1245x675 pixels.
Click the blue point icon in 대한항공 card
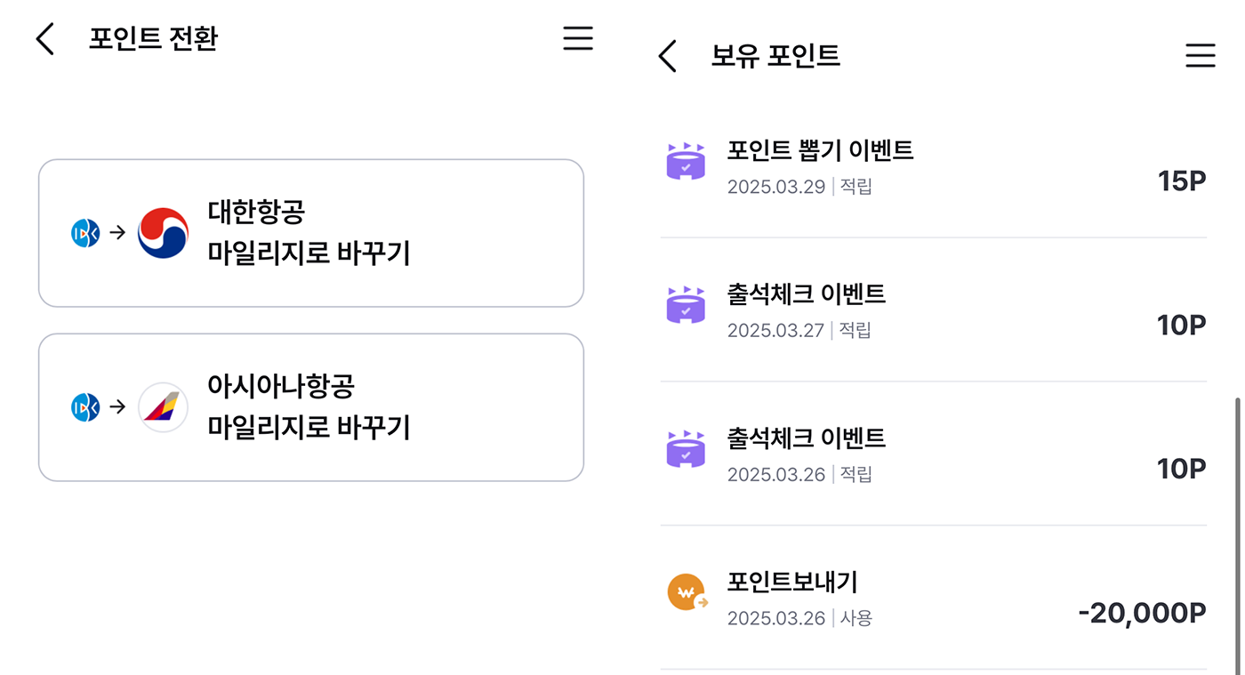85,233
